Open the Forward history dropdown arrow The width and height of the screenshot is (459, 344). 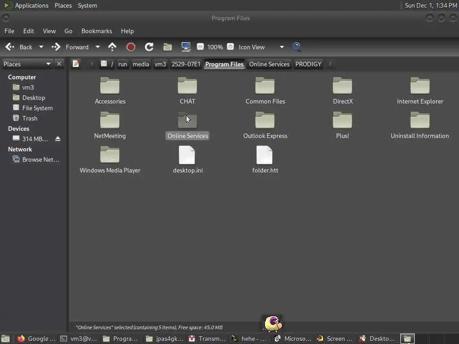coord(98,47)
